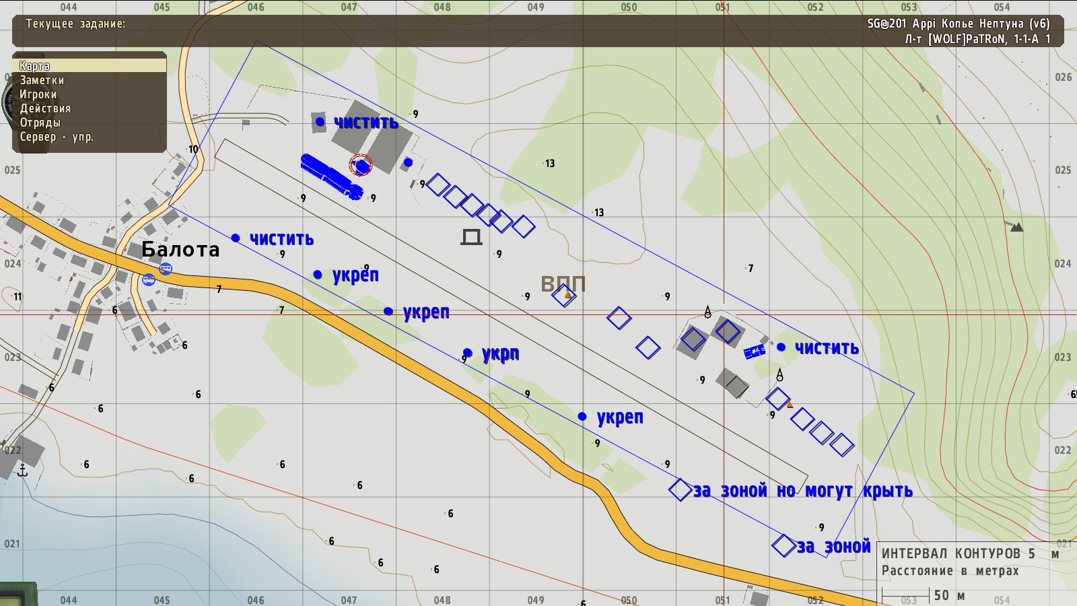This screenshot has width=1077, height=606.
Task: Click the anchor harbor icon by the coast
Action: (x=23, y=470)
